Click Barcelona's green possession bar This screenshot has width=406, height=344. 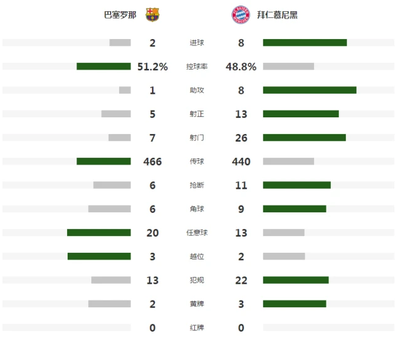pyautogui.click(x=104, y=66)
